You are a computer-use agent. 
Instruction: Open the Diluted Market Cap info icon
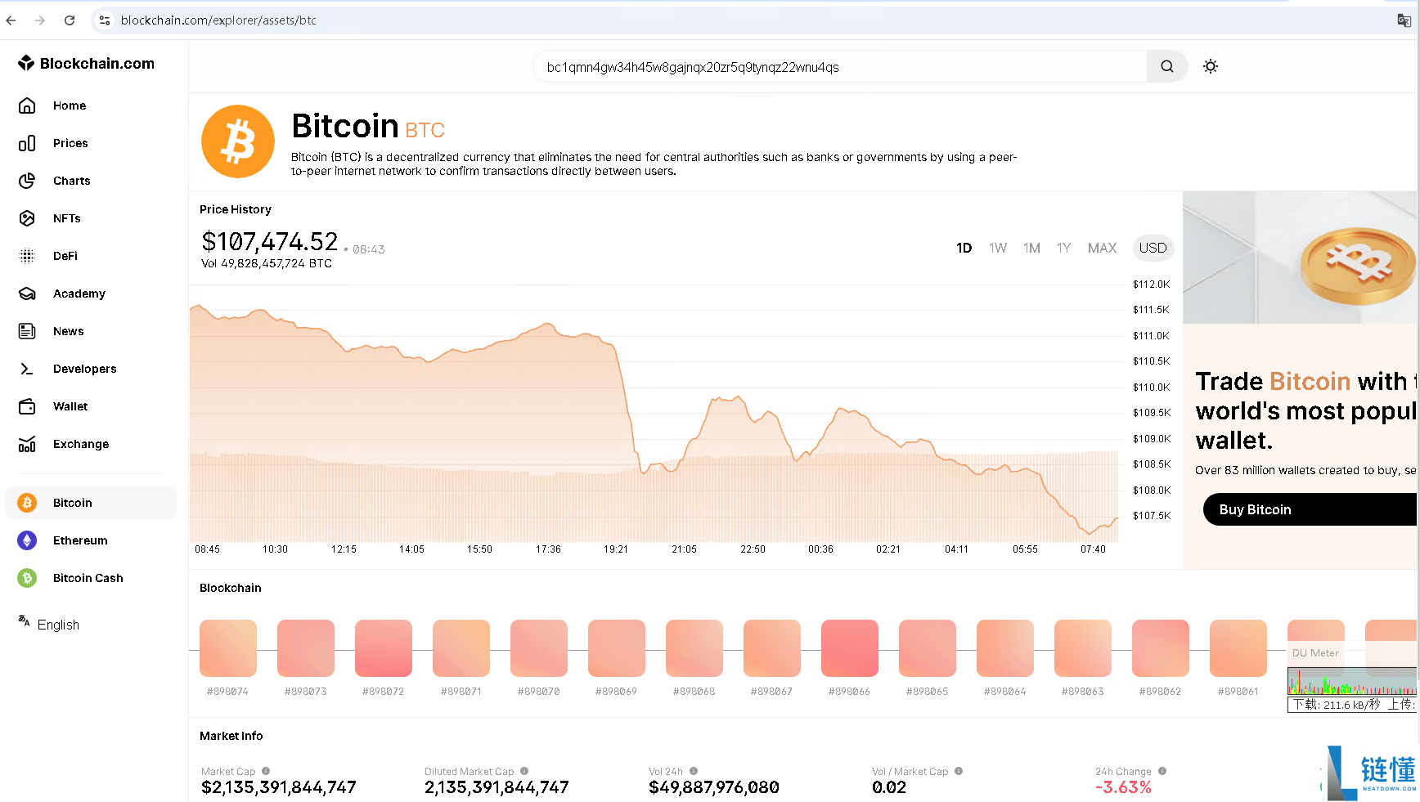coord(524,771)
